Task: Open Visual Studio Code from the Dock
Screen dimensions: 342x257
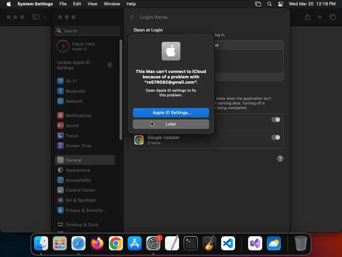Action: coord(228,243)
